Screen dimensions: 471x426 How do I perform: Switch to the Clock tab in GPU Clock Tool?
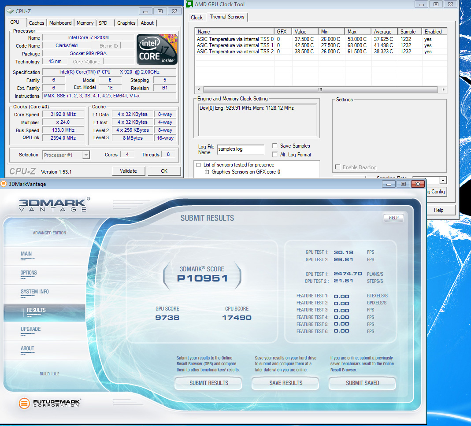197,18
